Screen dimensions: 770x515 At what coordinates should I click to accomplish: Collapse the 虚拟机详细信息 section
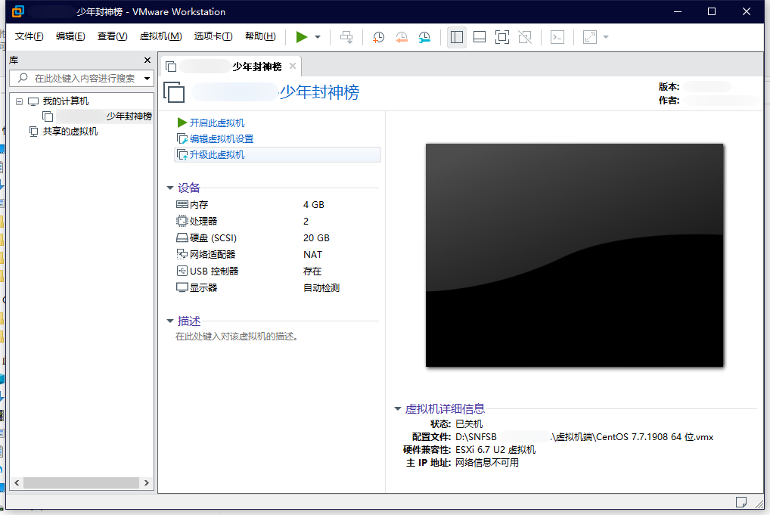pos(398,408)
